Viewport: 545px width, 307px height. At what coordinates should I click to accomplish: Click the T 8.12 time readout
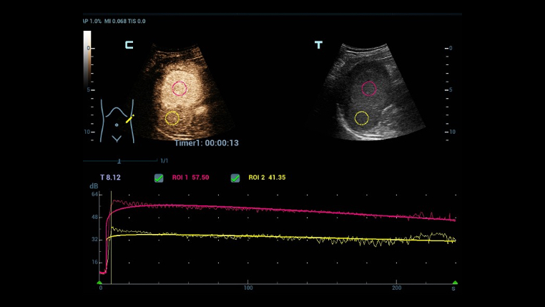[110, 177]
